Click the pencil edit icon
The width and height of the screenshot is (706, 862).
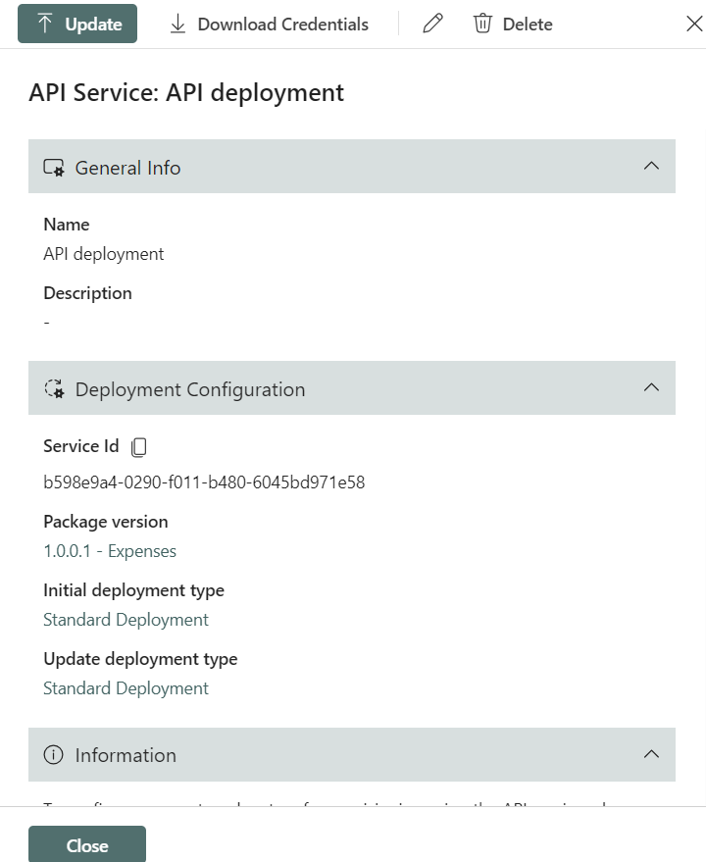(432, 25)
